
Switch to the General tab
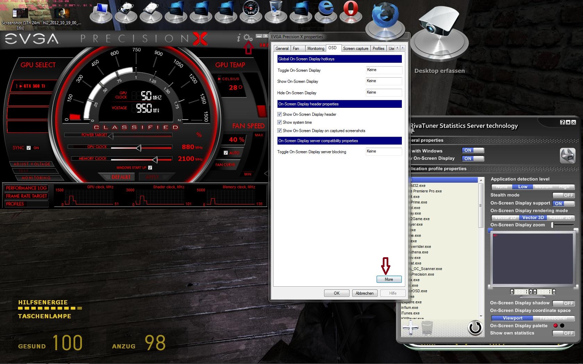pyautogui.click(x=282, y=49)
